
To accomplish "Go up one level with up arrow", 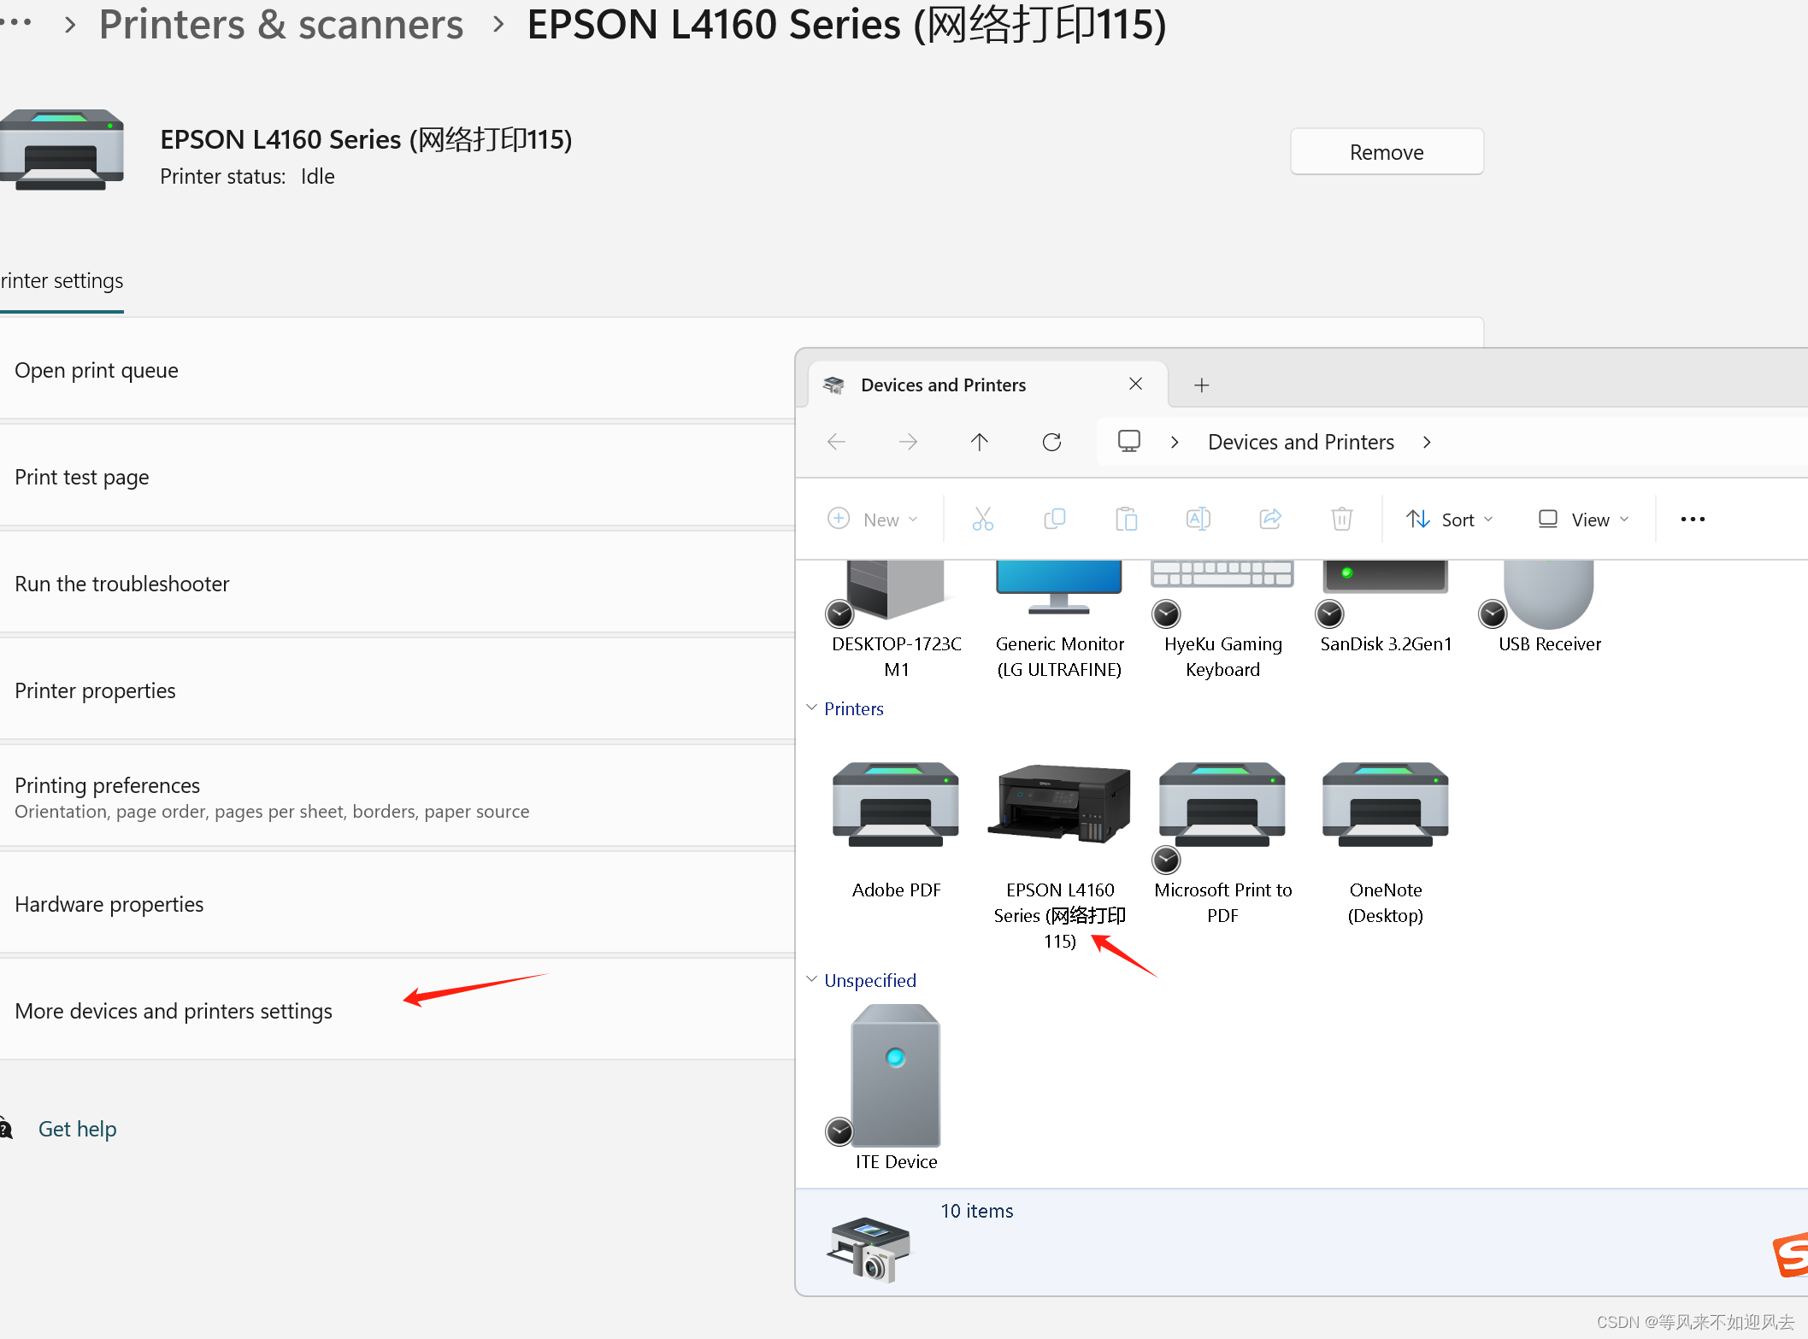I will [x=980, y=442].
